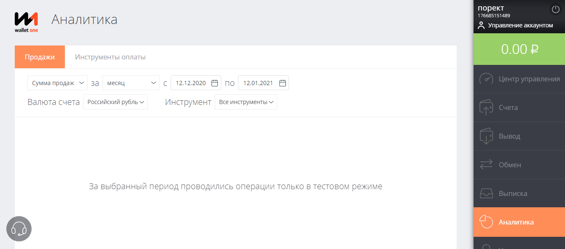This screenshot has width=565, height=249.
Task: Click the gauge icon for Центр управления
Action: pos(486,79)
